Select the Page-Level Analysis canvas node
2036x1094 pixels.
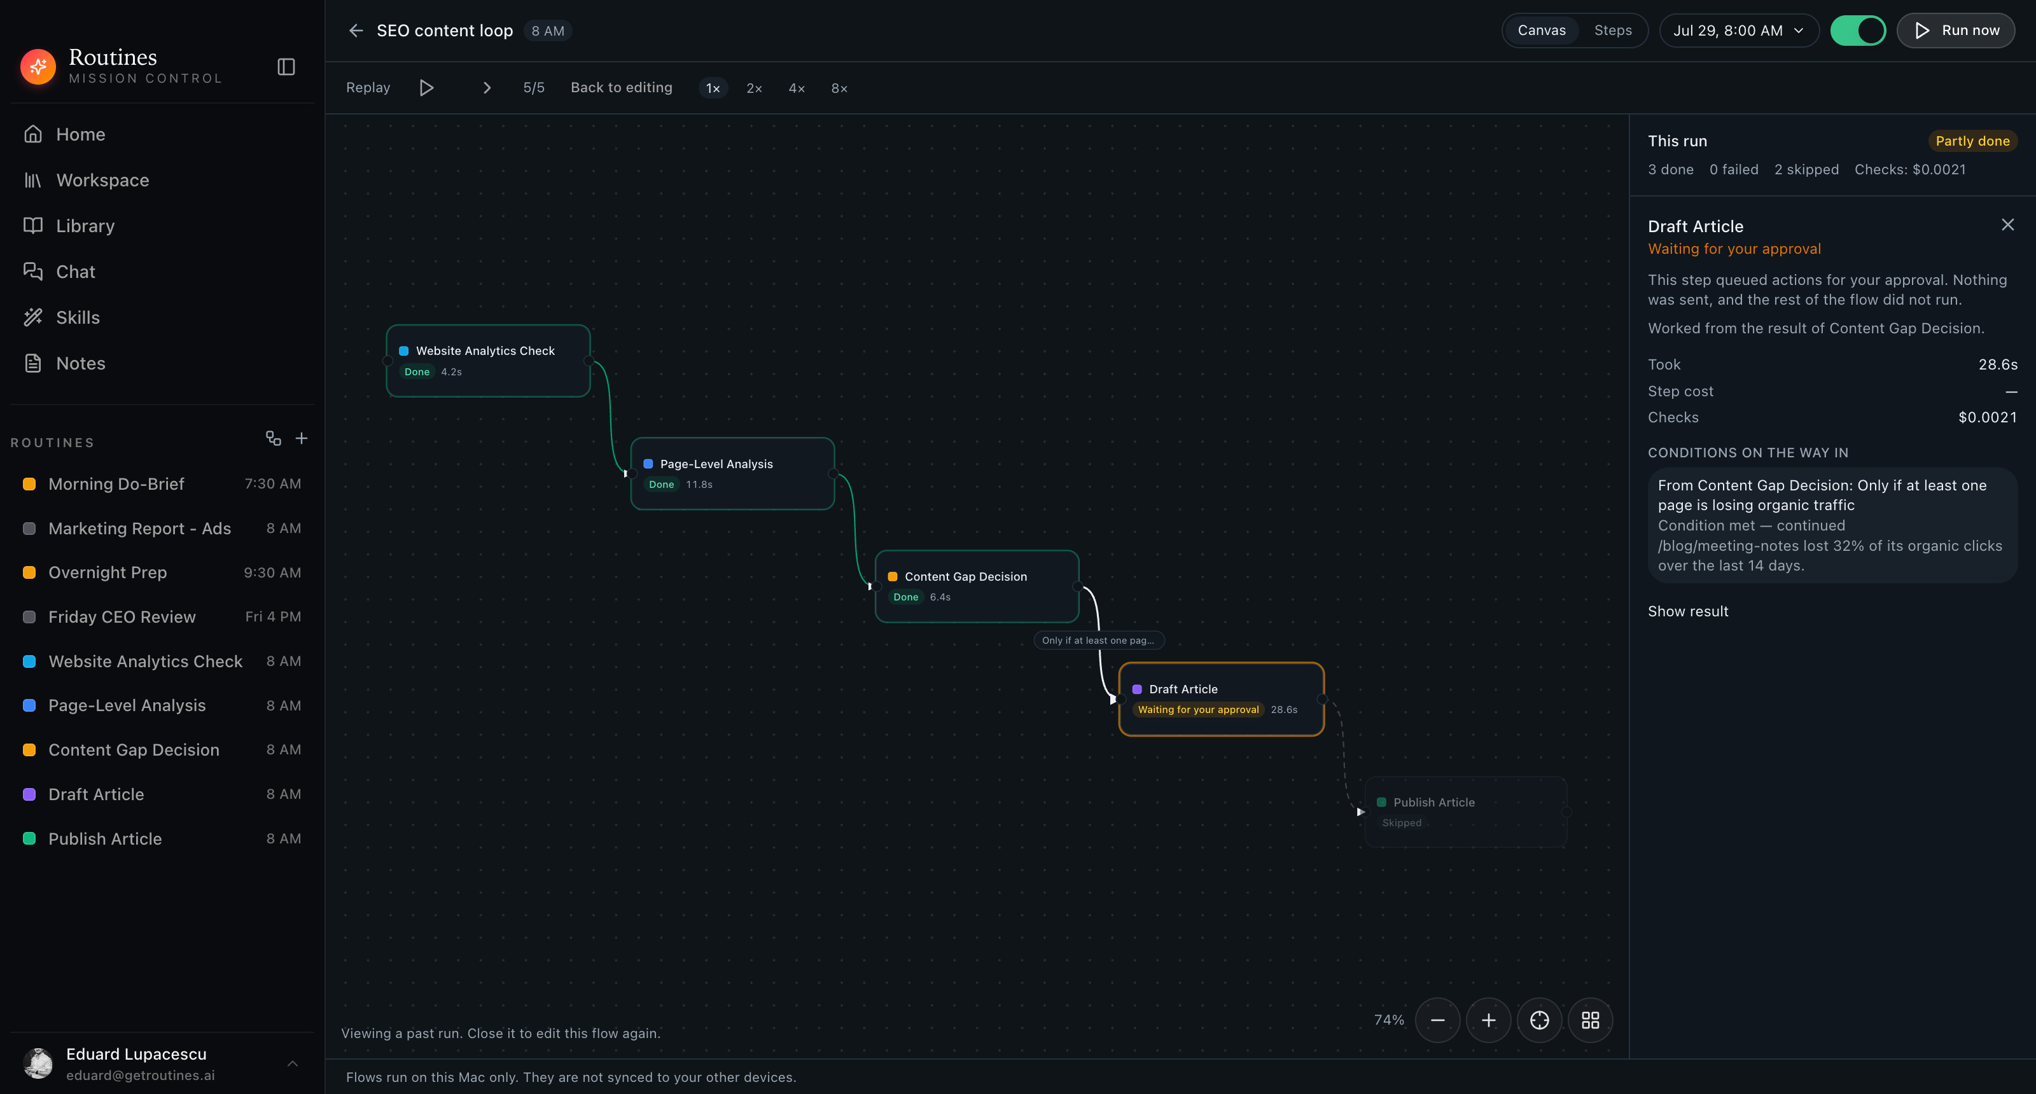733,474
